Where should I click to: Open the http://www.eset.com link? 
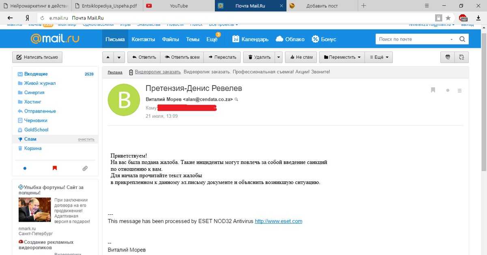pos(278,221)
